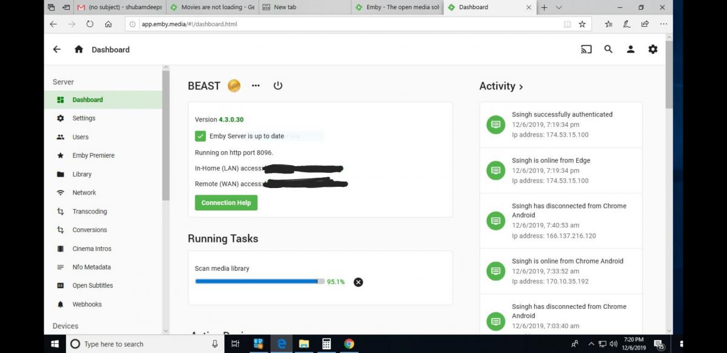Open the user profile icon

pyautogui.click(x=631, y=50)
